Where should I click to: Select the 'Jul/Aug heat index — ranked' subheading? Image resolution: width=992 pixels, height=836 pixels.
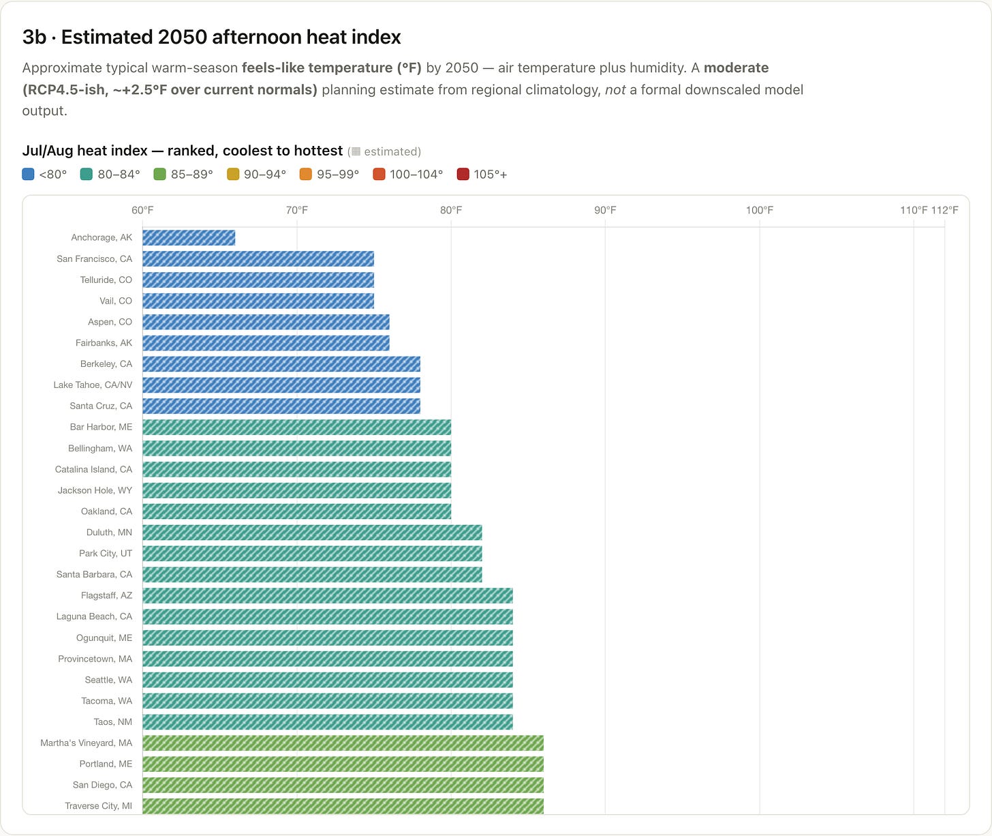pos(183,151)
